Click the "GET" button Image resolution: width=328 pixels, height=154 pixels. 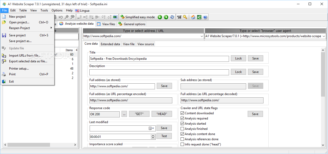[139, 114]
